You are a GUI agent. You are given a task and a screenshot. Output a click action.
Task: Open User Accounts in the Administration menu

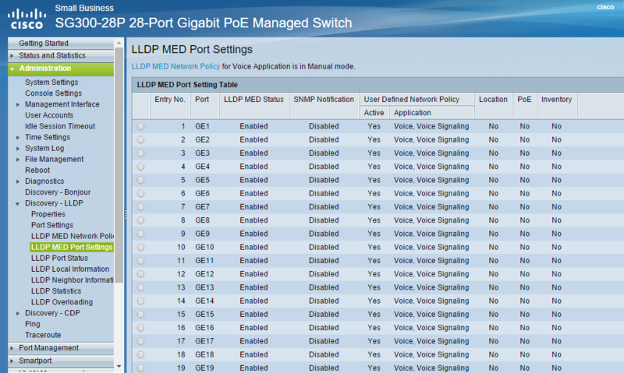(x=49, y=115)
